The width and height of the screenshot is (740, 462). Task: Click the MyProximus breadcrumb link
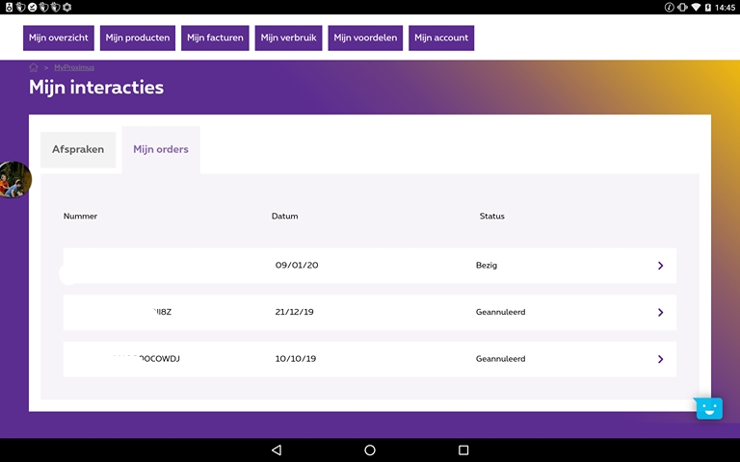74,67
